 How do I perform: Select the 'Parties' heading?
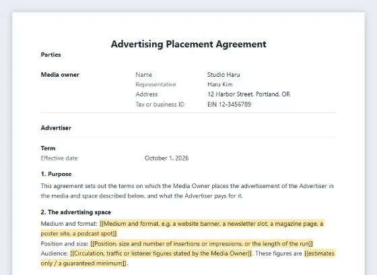(50, 55)
